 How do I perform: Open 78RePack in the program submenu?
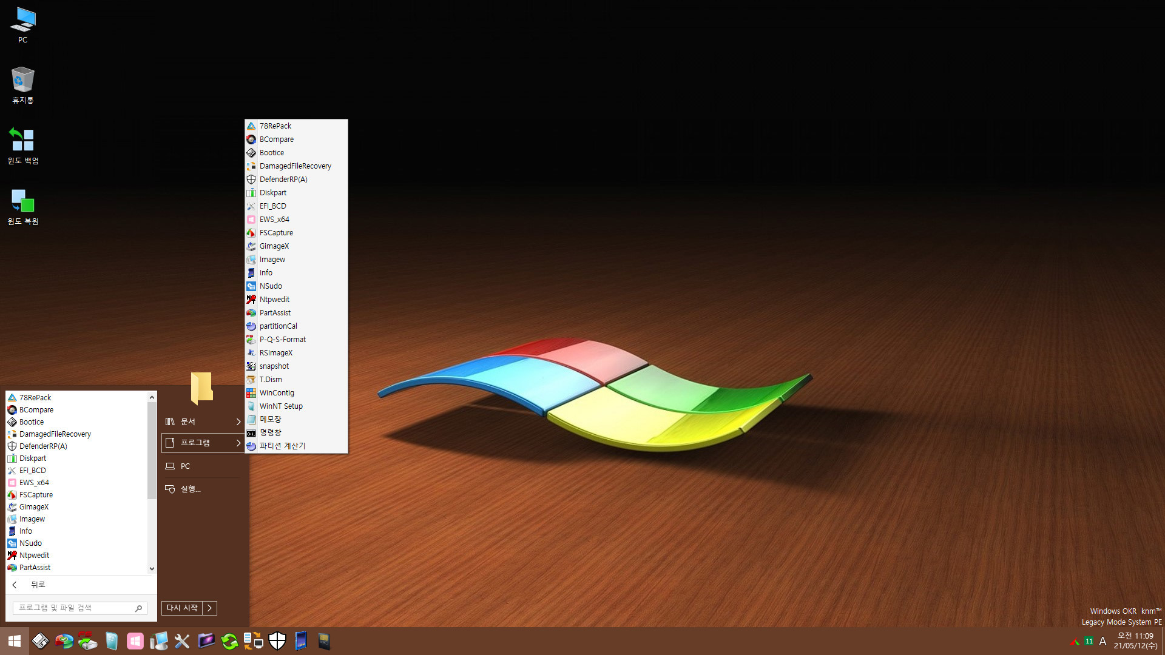coord(296,126)
